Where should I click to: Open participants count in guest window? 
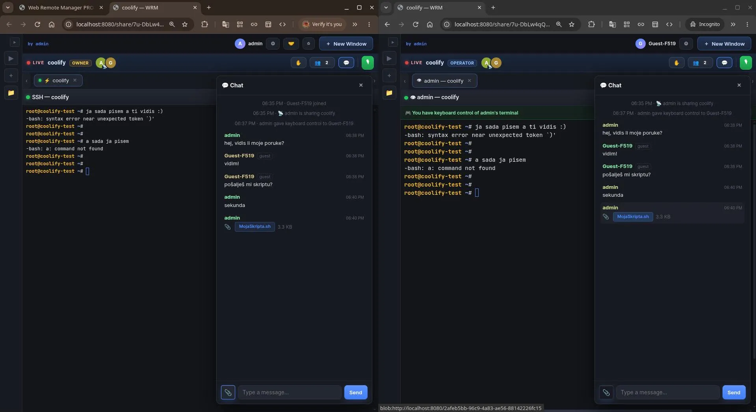[700, 63]
